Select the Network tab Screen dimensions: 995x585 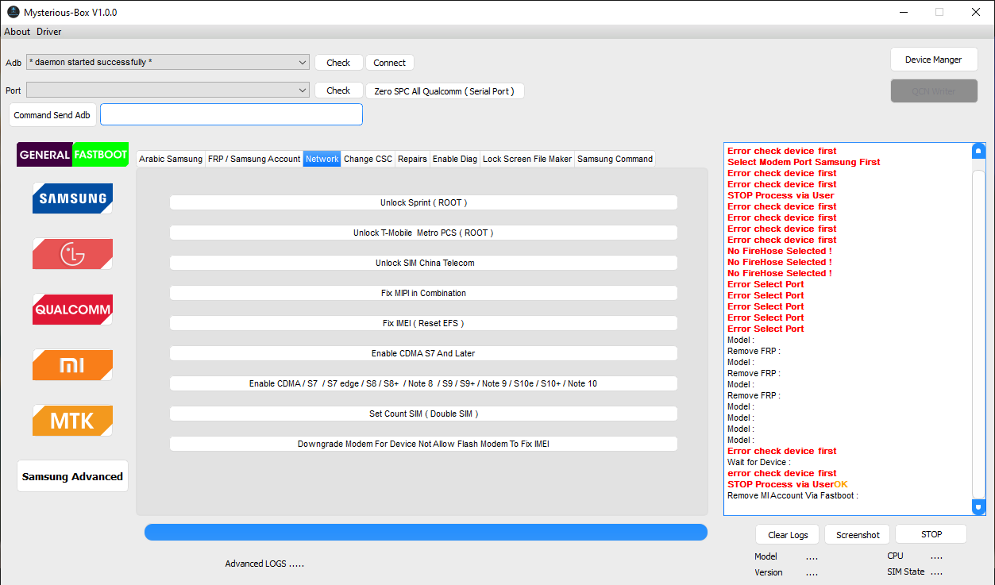click(322, 159)
